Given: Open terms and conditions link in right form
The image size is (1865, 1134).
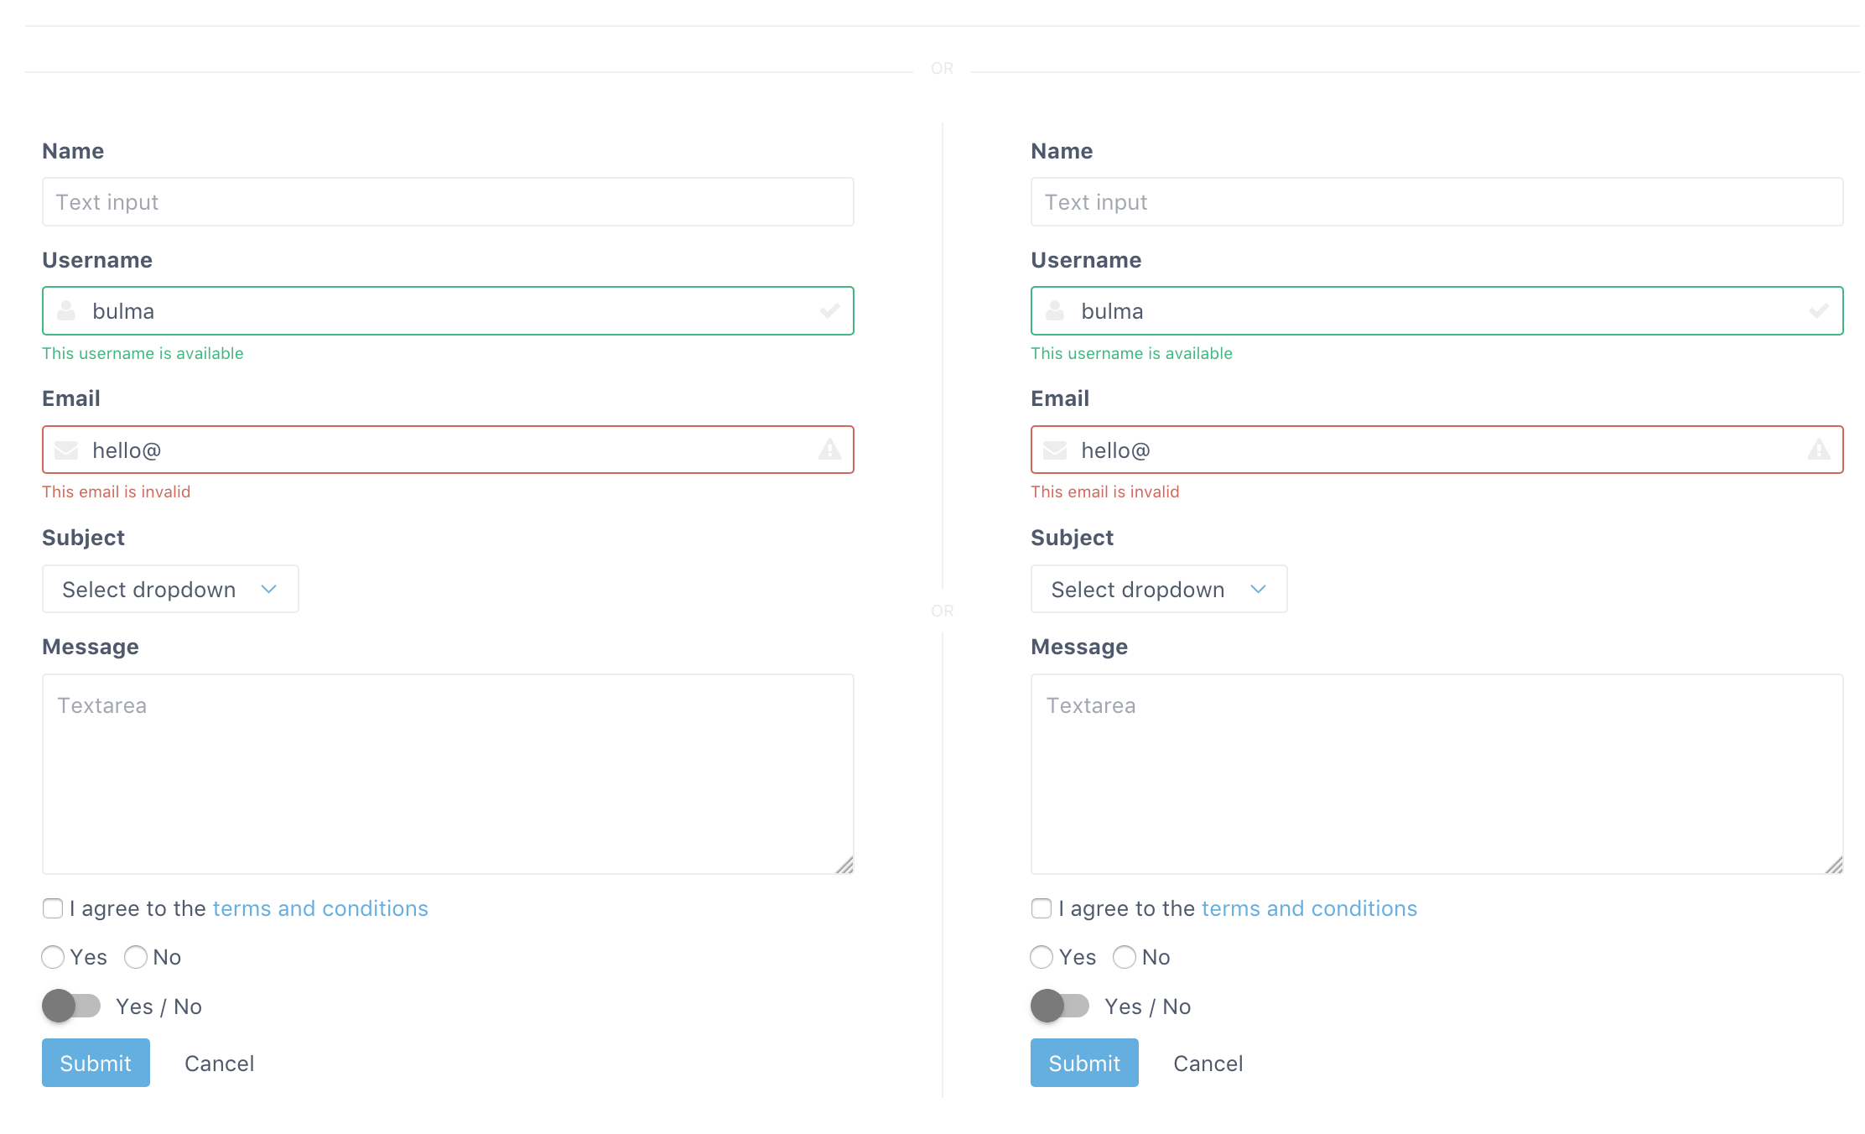Looking at the screenshot, I should [x=1309, y=908].
